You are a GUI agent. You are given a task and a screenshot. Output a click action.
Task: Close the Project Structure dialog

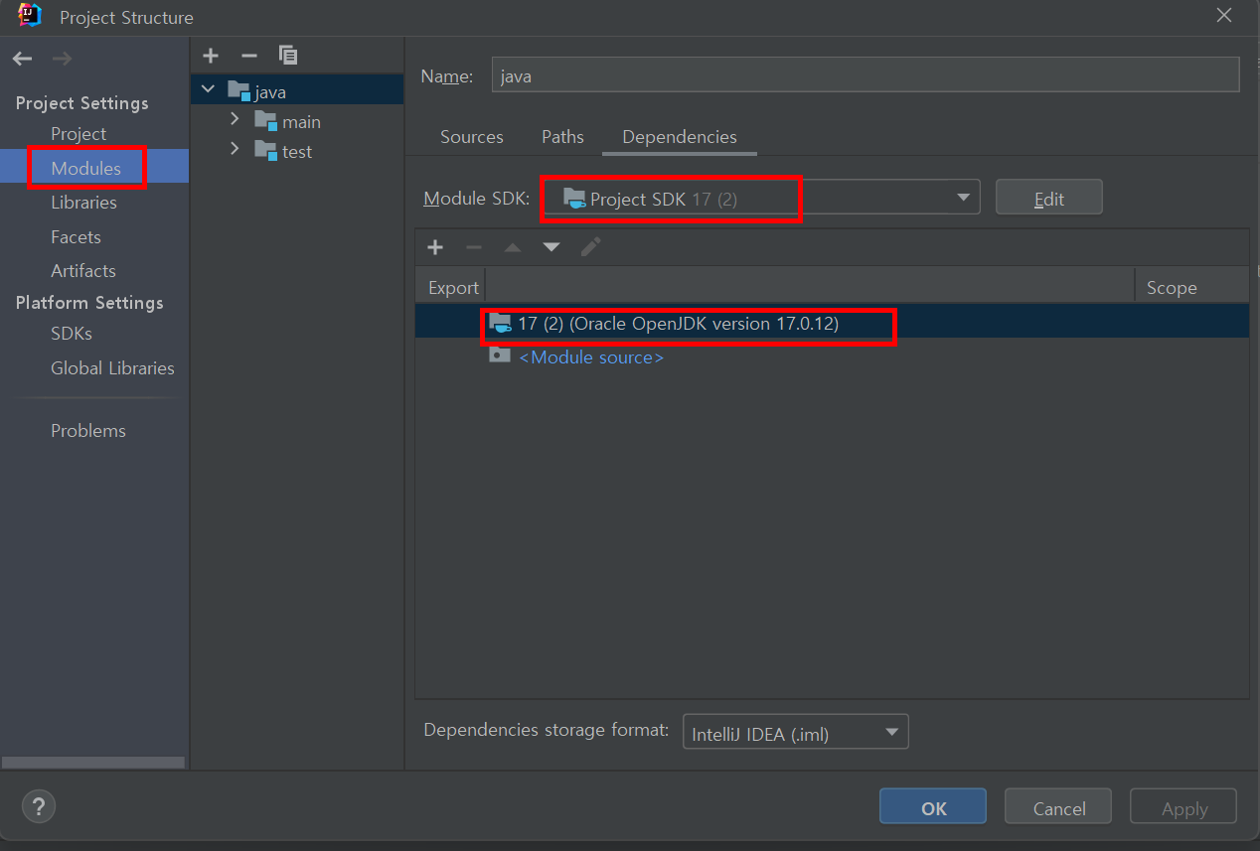1224,15
